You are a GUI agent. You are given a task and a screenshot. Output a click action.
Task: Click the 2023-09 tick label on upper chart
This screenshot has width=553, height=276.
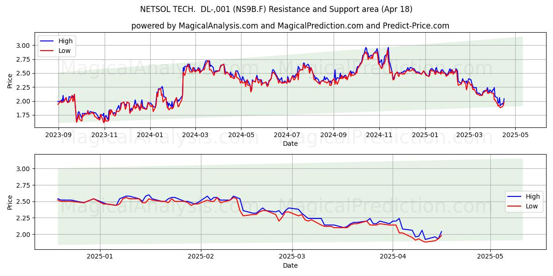[59, 135]
